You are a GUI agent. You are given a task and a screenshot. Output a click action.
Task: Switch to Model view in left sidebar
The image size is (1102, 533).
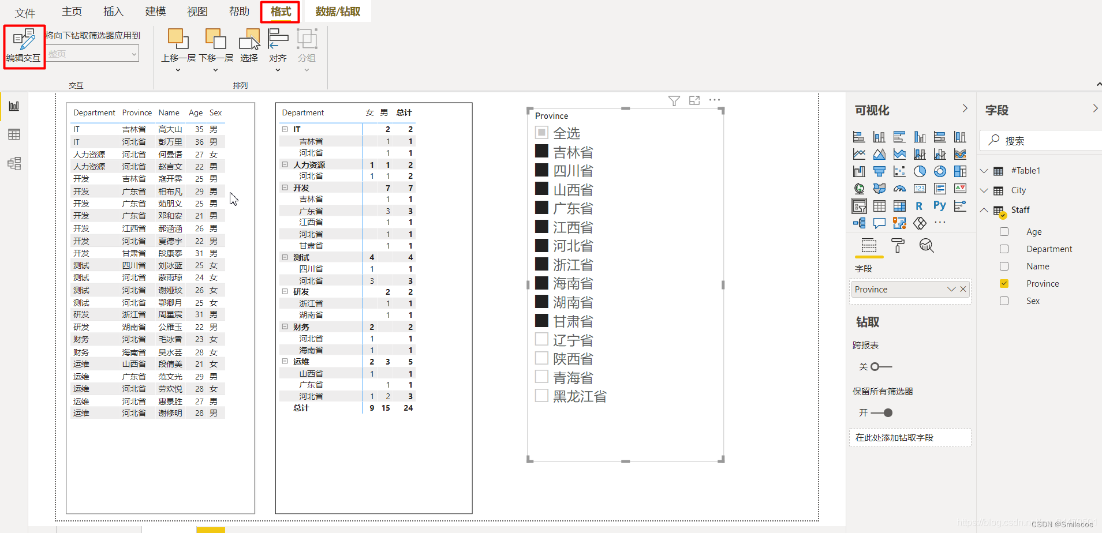point(14,163)
